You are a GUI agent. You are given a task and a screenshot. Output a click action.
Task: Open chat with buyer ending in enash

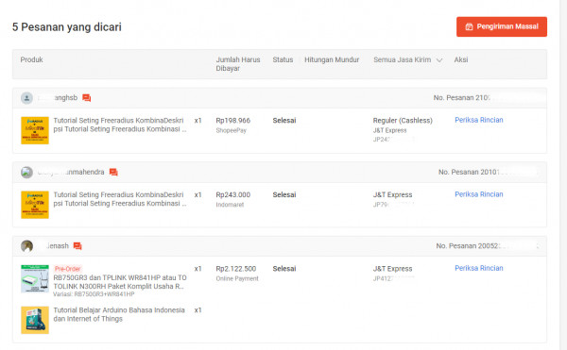click(77, 246)
